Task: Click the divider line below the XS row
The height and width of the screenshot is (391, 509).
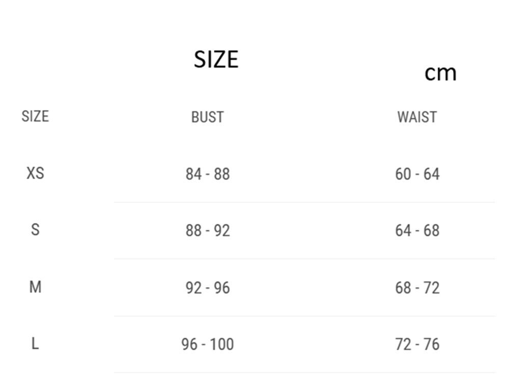Action: tap(304, 202)
